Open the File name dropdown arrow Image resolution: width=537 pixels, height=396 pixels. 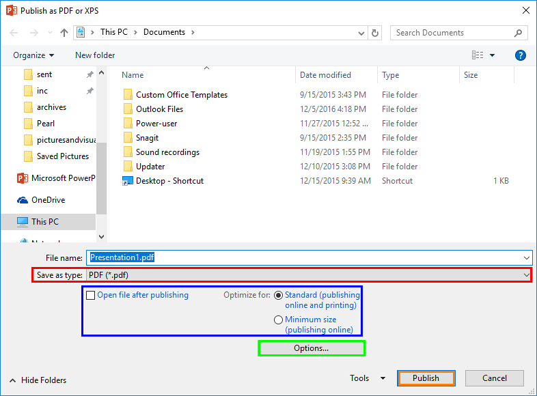527,257
